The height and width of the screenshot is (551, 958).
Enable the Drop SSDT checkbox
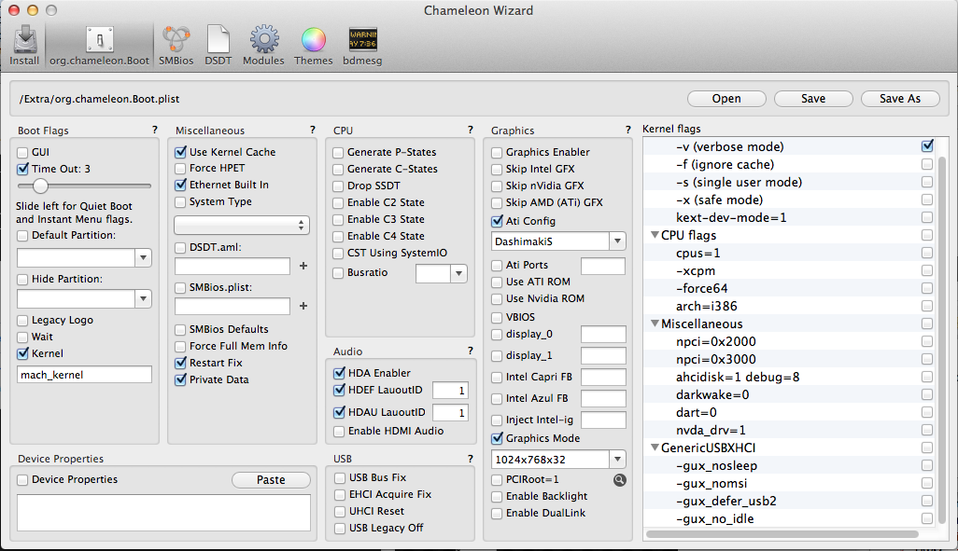point(338,186)
